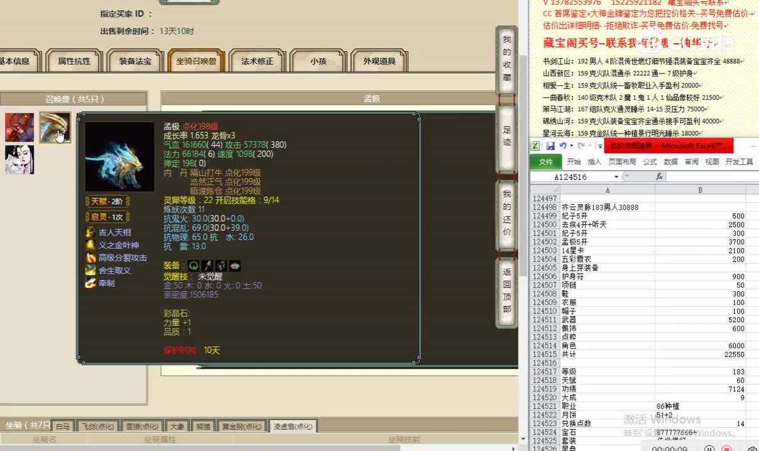The image size is (759, 451).
Task: Select the 凌虚扇(点化) mount tab
Action: coord(292,426)
